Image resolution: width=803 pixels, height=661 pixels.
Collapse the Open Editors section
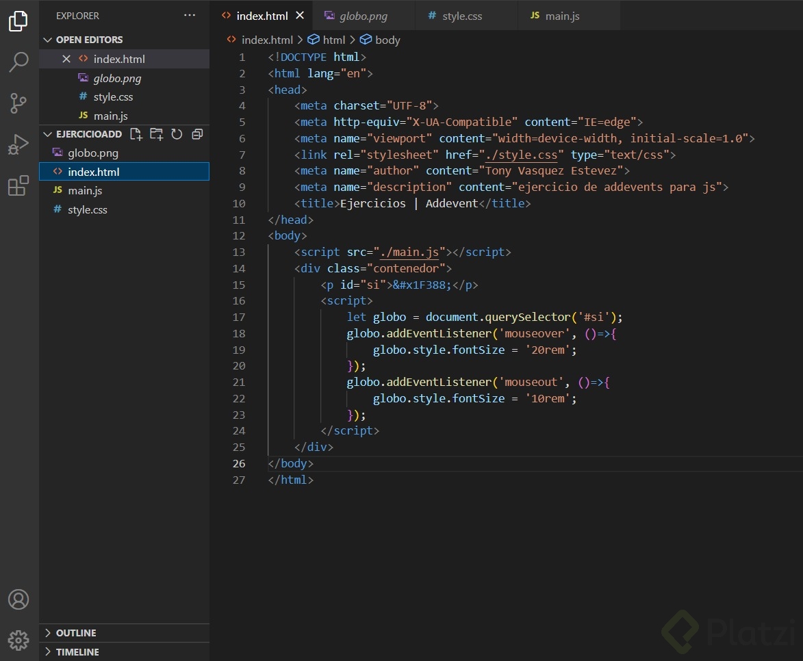pyautogui.click(x=48, y=40)
